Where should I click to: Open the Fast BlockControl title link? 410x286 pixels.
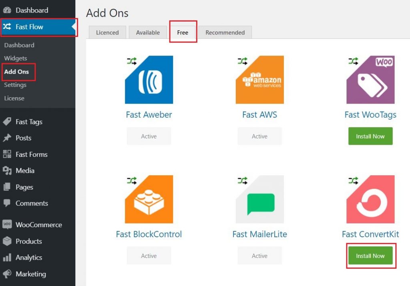(149, 234)
